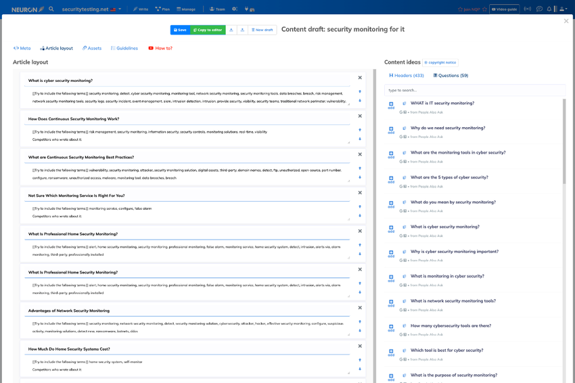This screenshot has height=383, width=575.
Task: Move 'What is cyber security monitoring?' section down
Action: (360, 100)
